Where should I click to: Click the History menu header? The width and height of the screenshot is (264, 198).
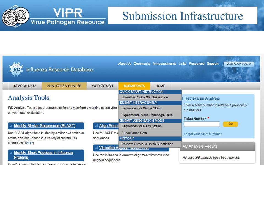(150, 138)
